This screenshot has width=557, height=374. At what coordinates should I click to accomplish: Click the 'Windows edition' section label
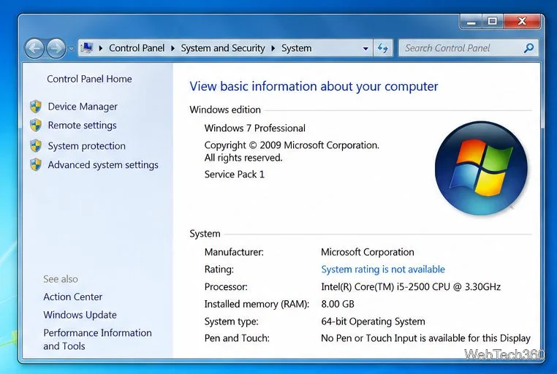point(225,110)
